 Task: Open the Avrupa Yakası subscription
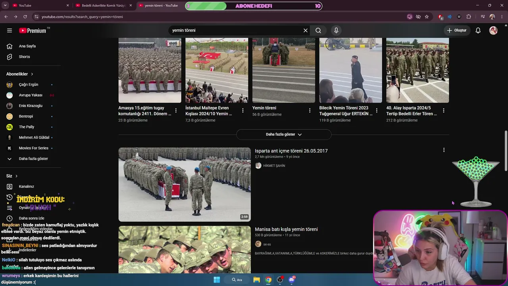pyautogui.click(x=30, y=95)
